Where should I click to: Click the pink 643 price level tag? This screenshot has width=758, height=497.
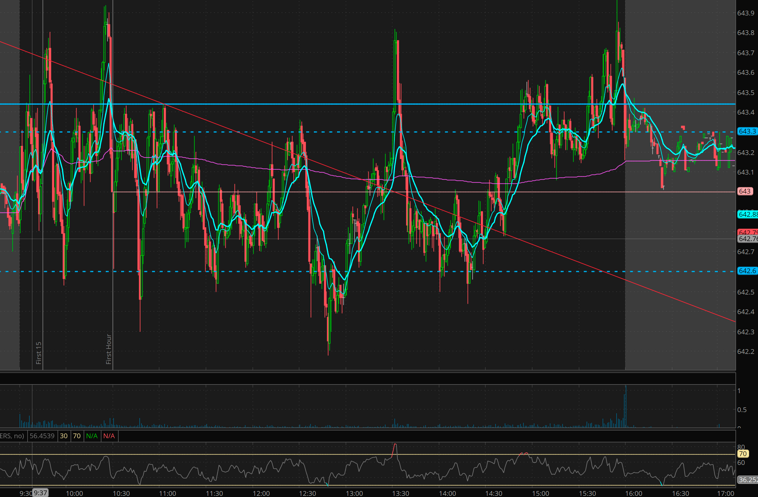point(745,191)
